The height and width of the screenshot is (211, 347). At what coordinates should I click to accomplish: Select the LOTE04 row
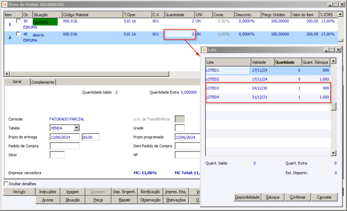[268, 97]
